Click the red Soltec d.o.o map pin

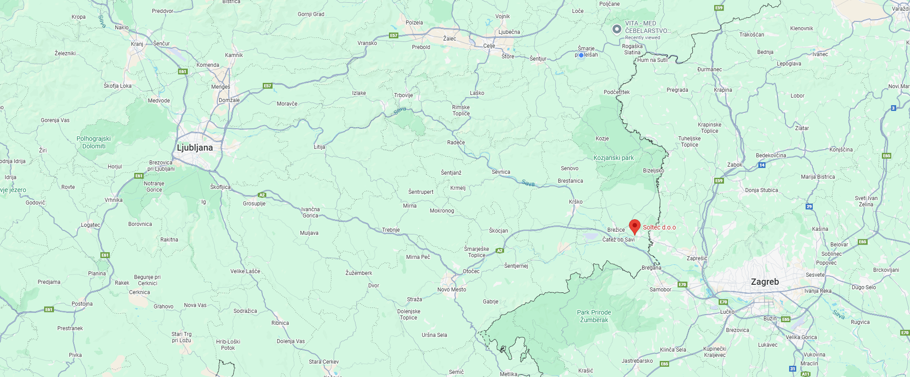point(634,227)
